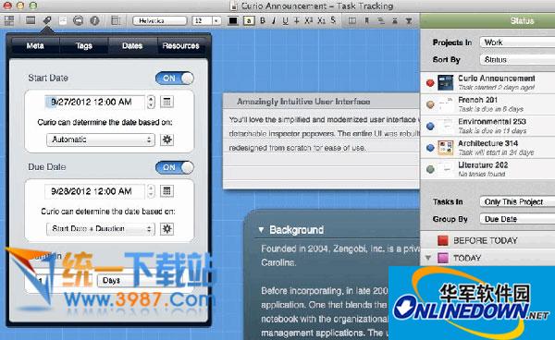Collapse the TODAY task group
The image size is (555, 340).
click(x=428, y=258)
